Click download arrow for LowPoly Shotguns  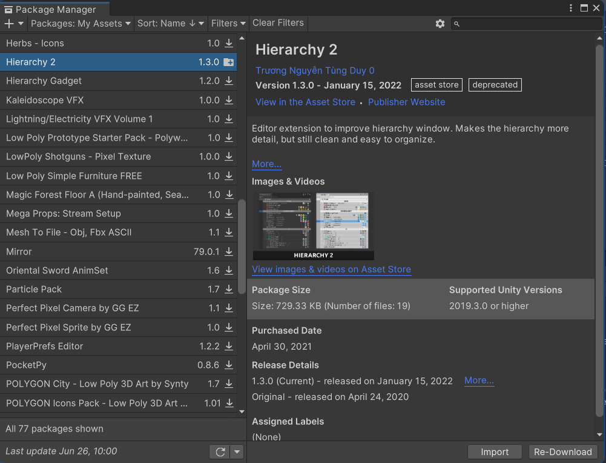pos(229,156)
